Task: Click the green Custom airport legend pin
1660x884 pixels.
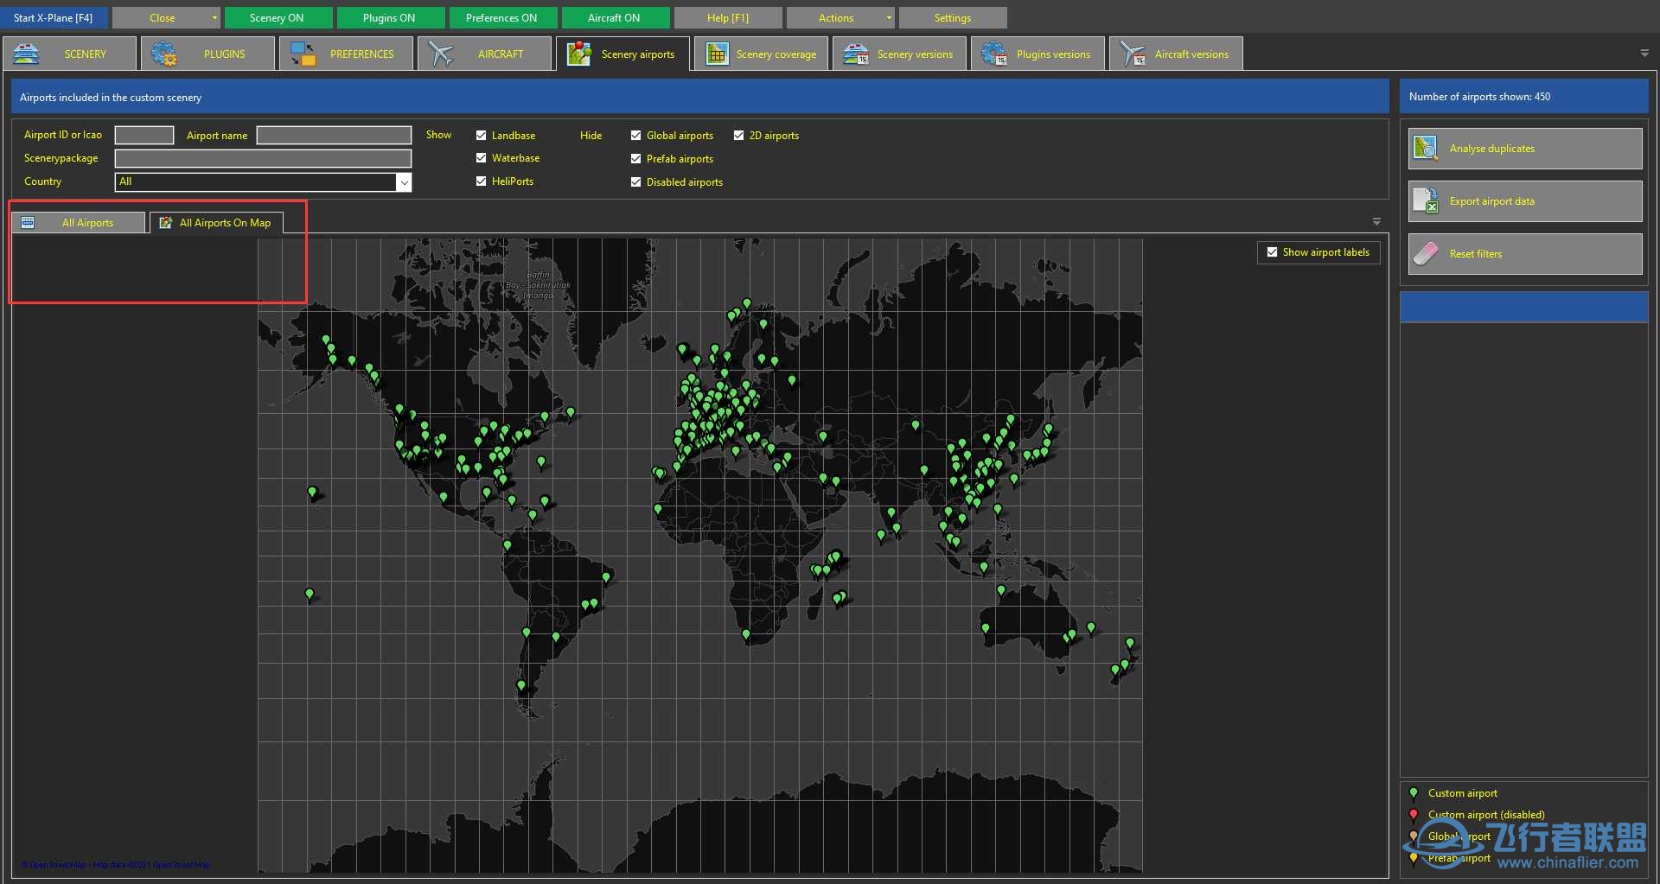Action: pyautogui.click(x=1414, y=793)
